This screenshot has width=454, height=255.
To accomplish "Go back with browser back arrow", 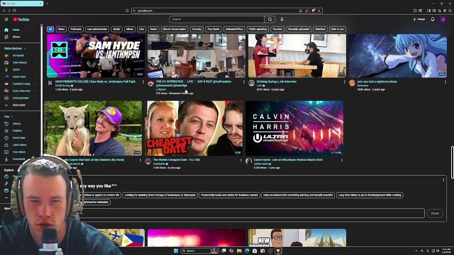I will 4,11.
